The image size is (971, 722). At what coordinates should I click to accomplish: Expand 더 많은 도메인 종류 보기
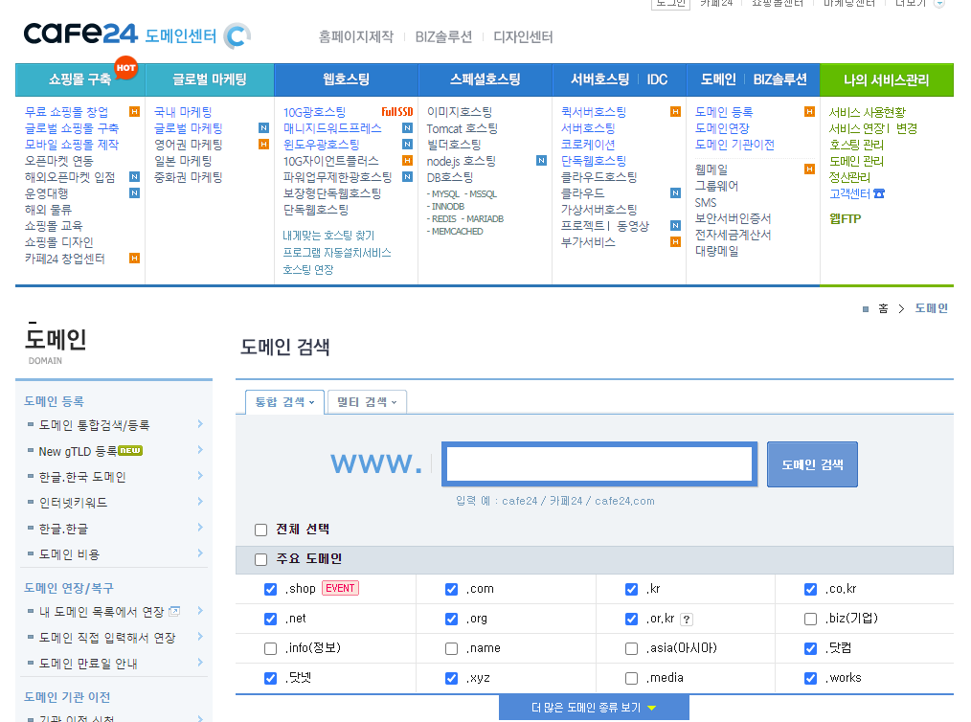594,707
